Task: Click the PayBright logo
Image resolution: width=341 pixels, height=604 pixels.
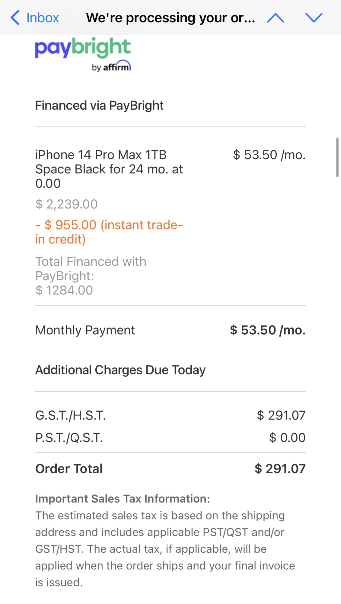Action: click(x=83, y=48)
